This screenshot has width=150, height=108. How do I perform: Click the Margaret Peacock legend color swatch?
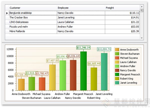(x=117, y=74)
